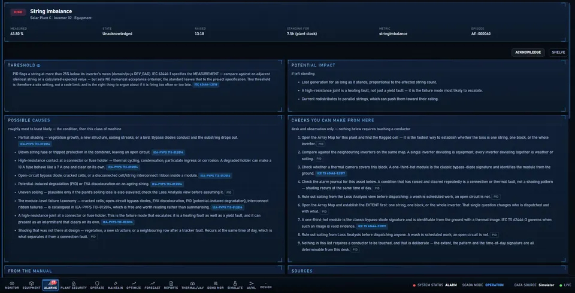Open the Maintain section
This screenshot has height=293, width=575.
(116, 285)
